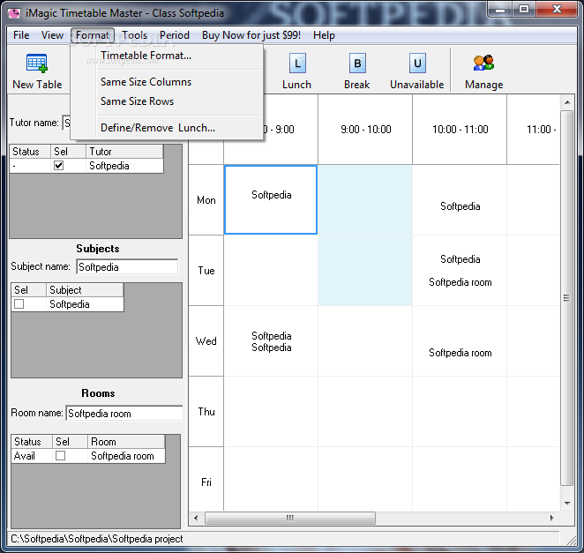Click the Status header in Tutor list
Screen dimensions: 584x553
click(30, 152)
